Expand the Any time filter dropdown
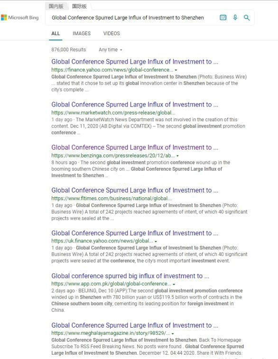 [111, 49]
